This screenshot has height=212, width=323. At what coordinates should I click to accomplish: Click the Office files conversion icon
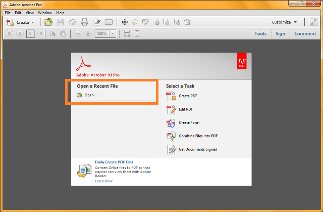click(x=84, y=171)
